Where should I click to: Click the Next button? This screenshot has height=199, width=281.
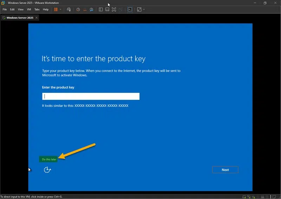pos(225,170)
